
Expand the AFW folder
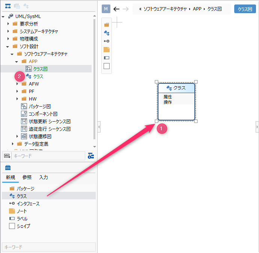point(17,84)
